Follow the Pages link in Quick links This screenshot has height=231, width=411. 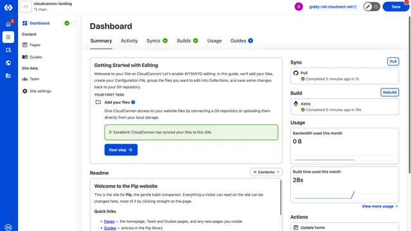pos(109,221)
